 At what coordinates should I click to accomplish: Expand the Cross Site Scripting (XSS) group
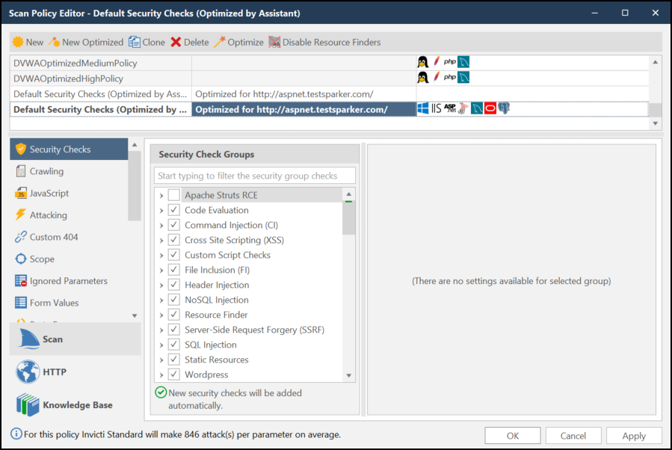coord(161,239)
